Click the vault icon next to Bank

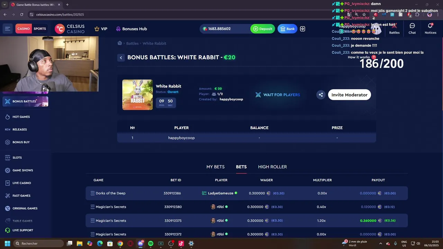[302, 29]
